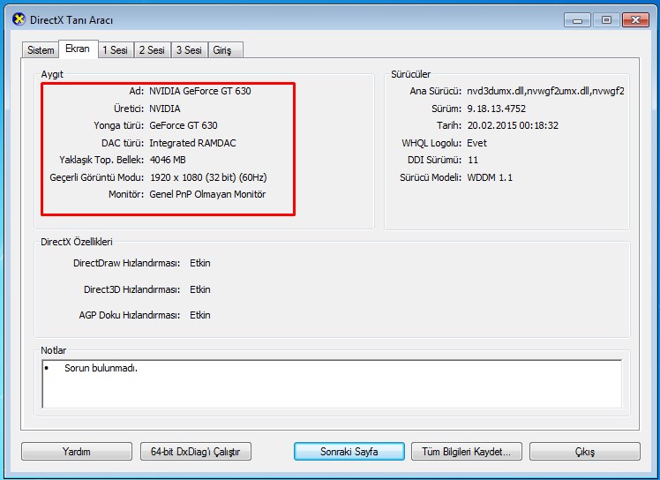Go to the 2 Sesi tab
660x480 pixels.
152,50
